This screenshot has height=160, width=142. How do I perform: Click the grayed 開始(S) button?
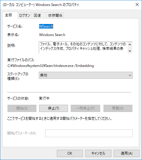[22, 108]
